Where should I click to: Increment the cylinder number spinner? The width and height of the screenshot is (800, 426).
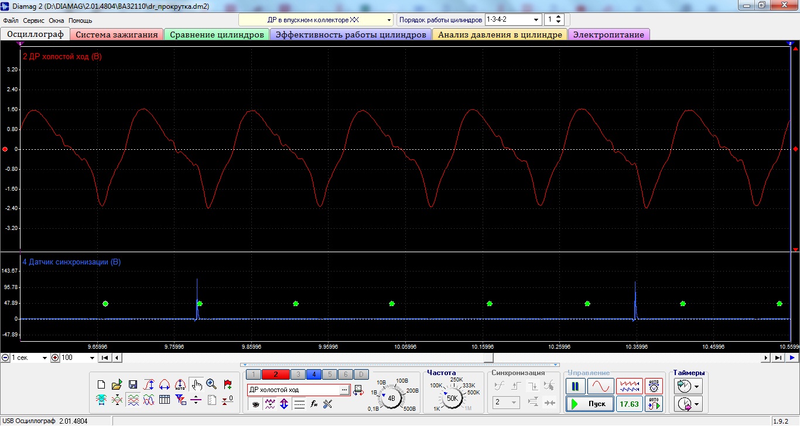click(558, 16)
